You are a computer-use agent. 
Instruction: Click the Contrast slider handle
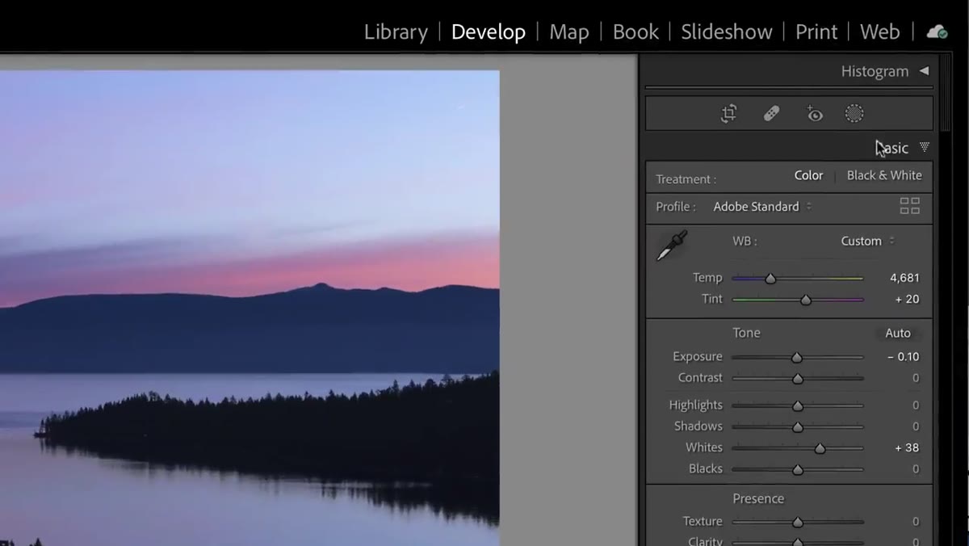tap(798, 378)
